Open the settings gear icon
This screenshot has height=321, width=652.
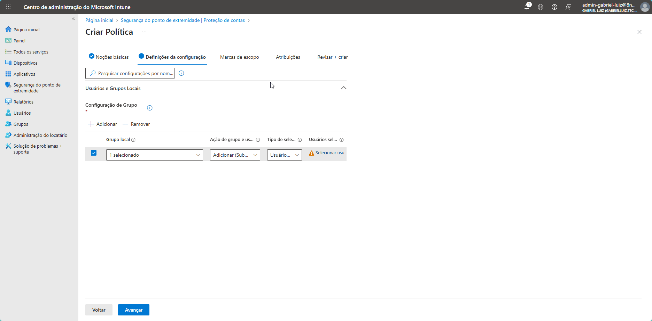pos(541,7)
